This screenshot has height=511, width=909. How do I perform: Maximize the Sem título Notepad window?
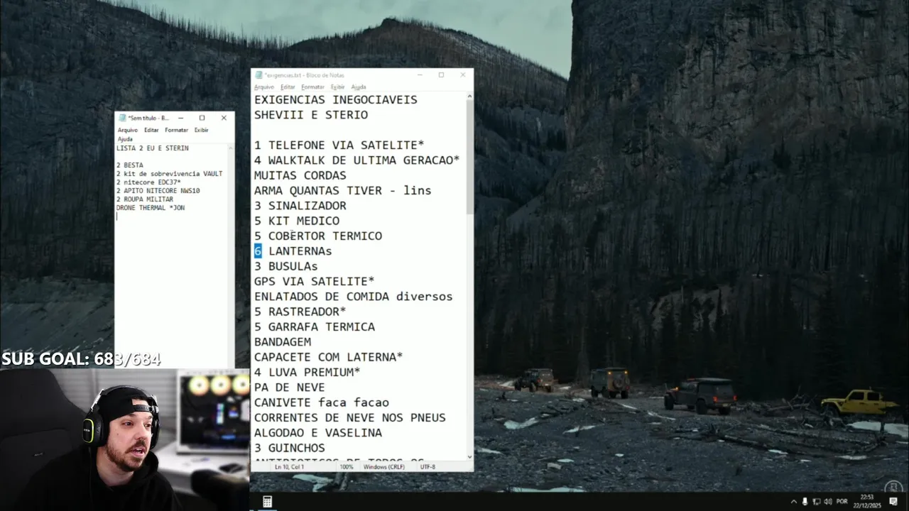[x=202, y=118]
